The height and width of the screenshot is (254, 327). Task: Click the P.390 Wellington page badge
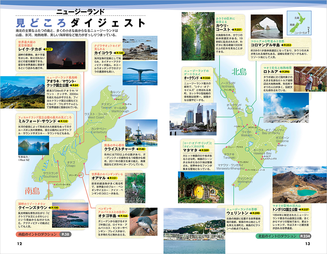point(256,213)
